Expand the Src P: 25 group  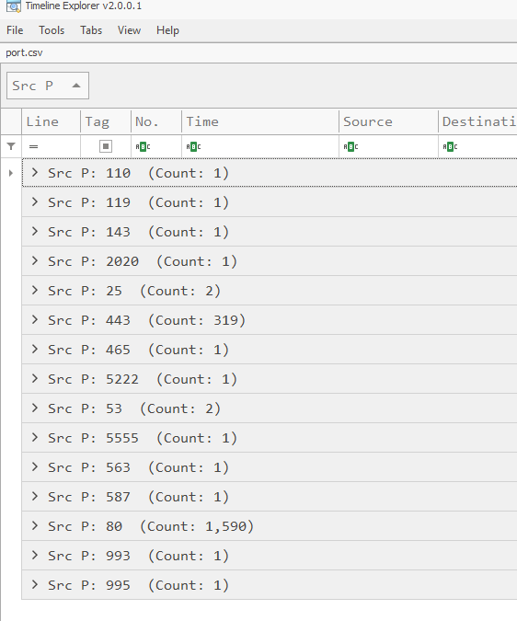(35, 291)
